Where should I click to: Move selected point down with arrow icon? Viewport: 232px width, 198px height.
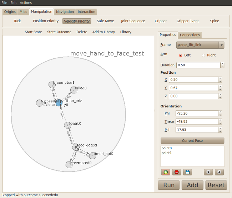point(220,172)
